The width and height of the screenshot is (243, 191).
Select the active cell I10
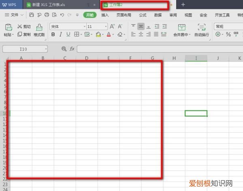click(196, 113)
